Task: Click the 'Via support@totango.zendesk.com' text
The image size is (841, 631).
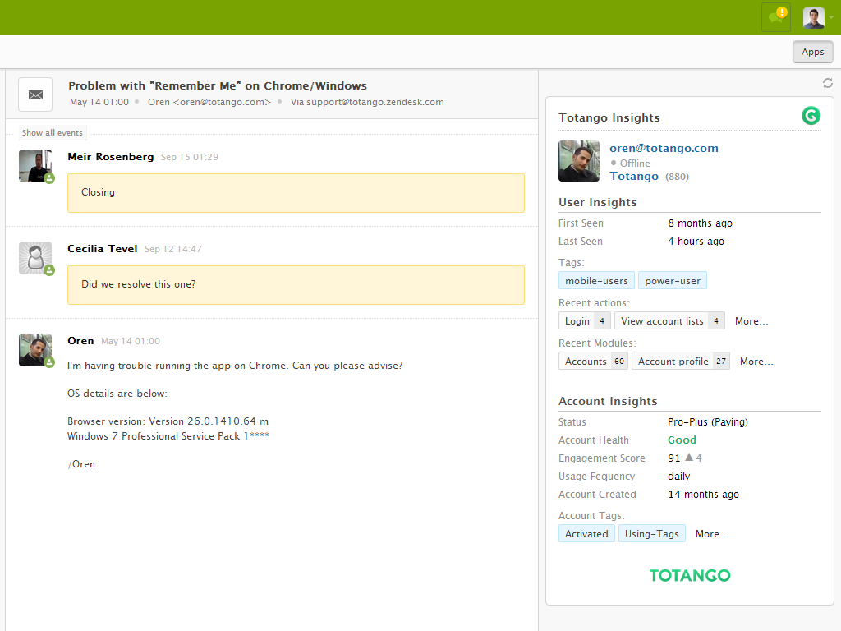Action: [x=367, y=102]
